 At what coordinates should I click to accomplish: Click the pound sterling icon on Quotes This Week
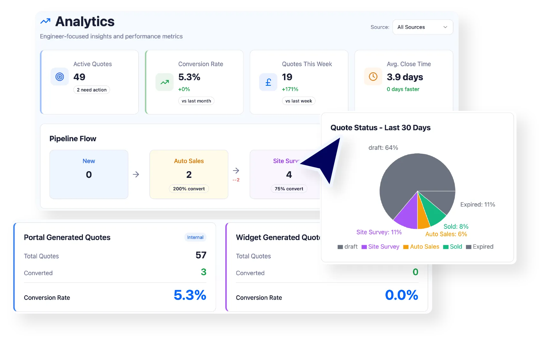click(268, 82)
